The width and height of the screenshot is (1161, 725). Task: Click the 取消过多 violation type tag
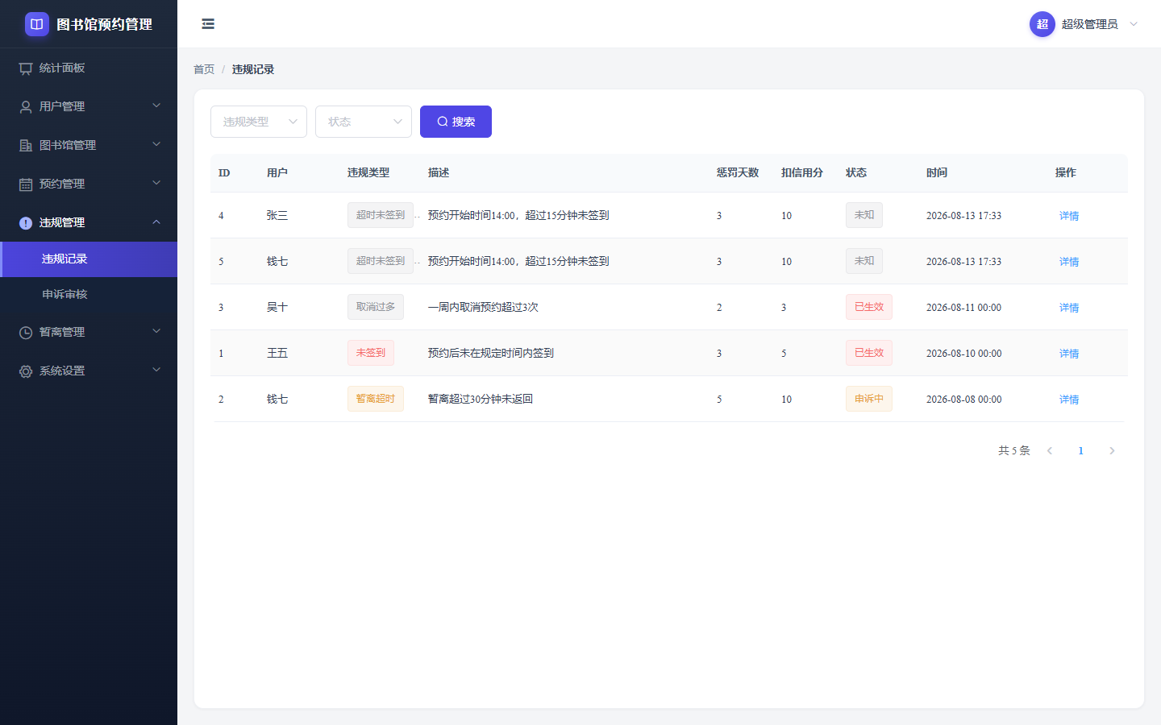[x=376, y=307]
